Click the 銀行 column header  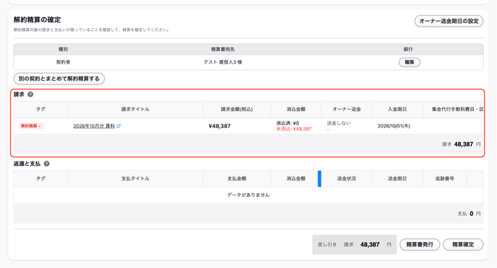(x=408, y=49)
